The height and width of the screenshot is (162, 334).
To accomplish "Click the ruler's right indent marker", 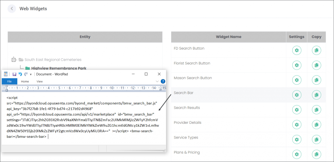I will pos(160,89).
